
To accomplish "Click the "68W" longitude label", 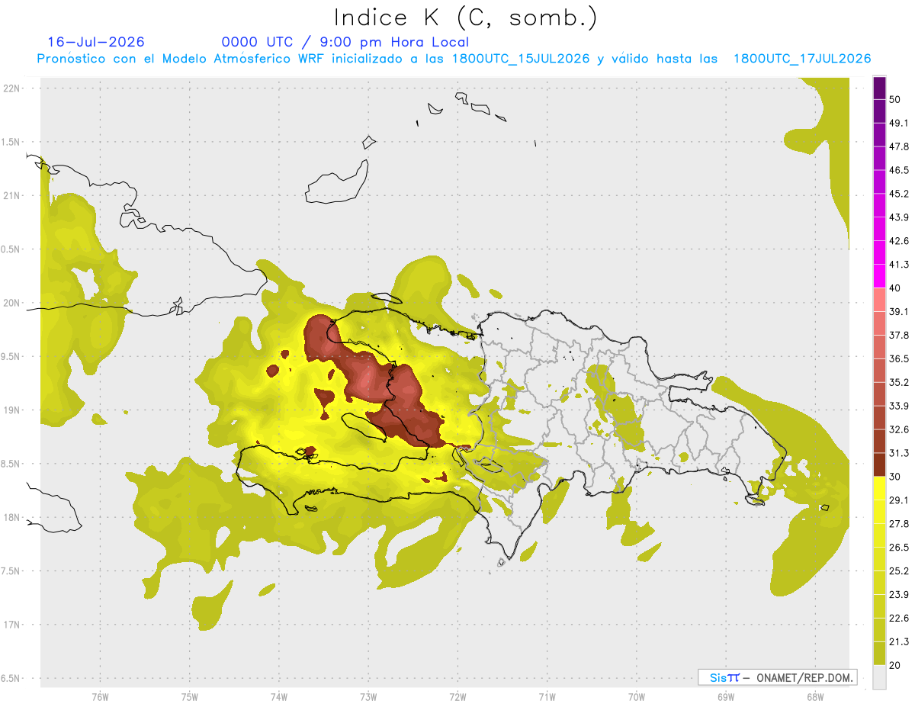I will click(814, 696).
